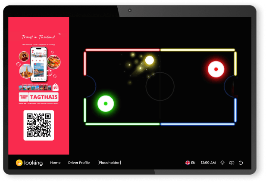The image size is (266, 182).
Task: Go to Driver Profile page
Action: coord(79,163)
